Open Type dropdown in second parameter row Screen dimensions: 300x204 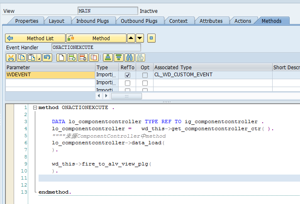coord(107,83)
